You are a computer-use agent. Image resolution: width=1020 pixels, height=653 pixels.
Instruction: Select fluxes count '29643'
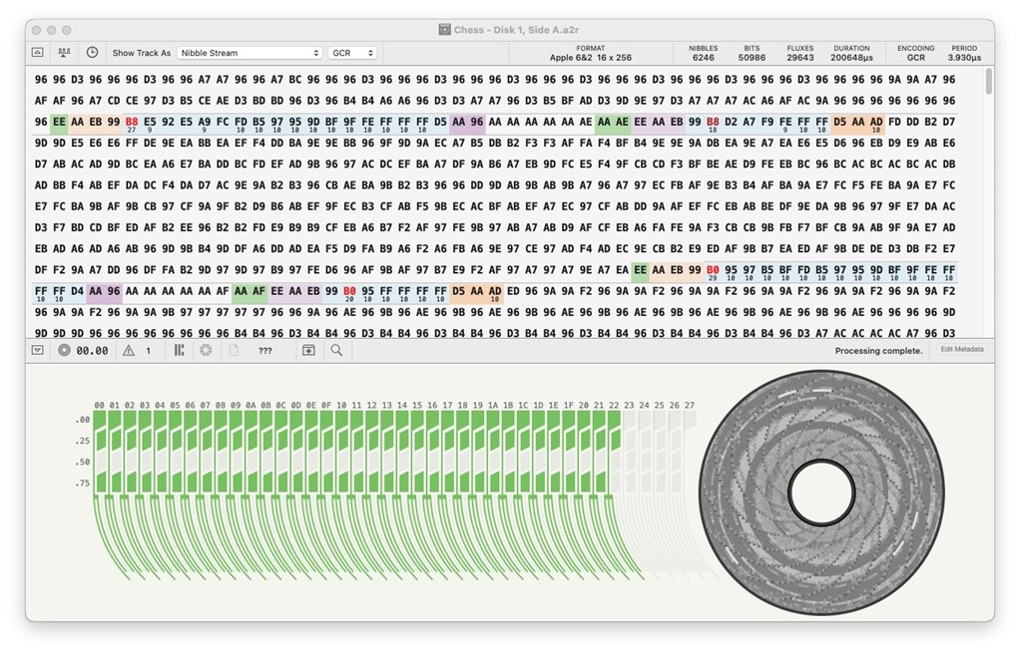[x=800, y=58]
